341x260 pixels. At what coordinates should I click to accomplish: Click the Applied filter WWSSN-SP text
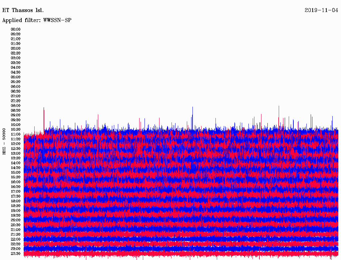(37, 20)
